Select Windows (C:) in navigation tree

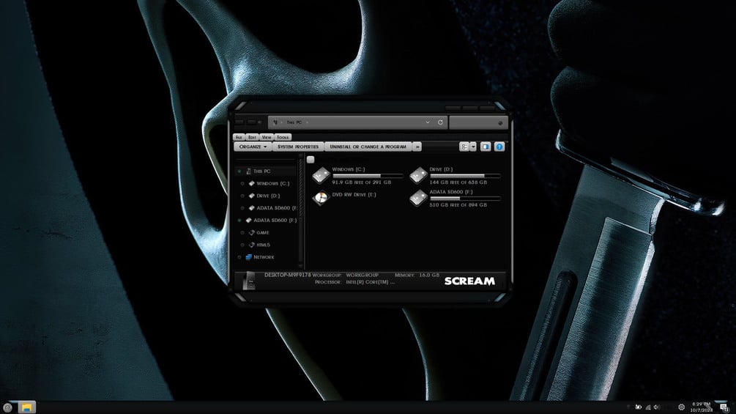click(x=272, y=183)
